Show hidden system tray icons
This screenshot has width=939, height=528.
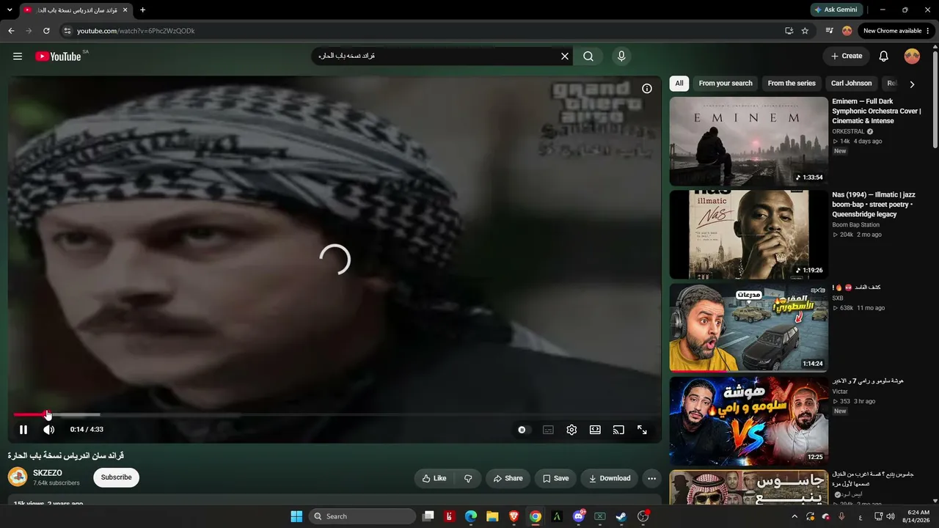tap(794, 516)
